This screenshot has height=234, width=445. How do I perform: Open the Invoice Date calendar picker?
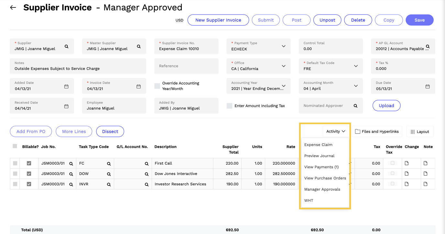coord(139,86)
